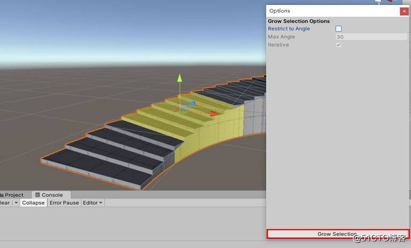This screenshot has width=411, height=248.
Task: Click the Restrict to Angle label
Action: click(x=288, y=29)
